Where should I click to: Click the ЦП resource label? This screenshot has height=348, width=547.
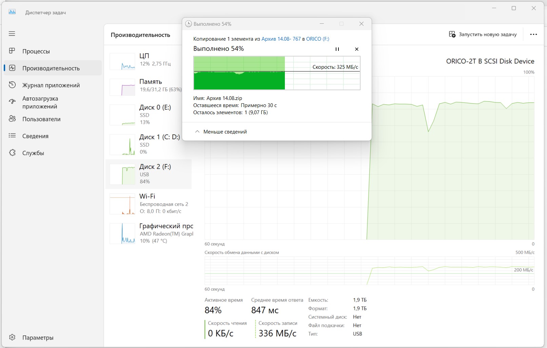pos(144,56)
